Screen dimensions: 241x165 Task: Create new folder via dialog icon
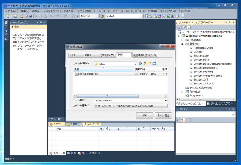coord(150,63)
